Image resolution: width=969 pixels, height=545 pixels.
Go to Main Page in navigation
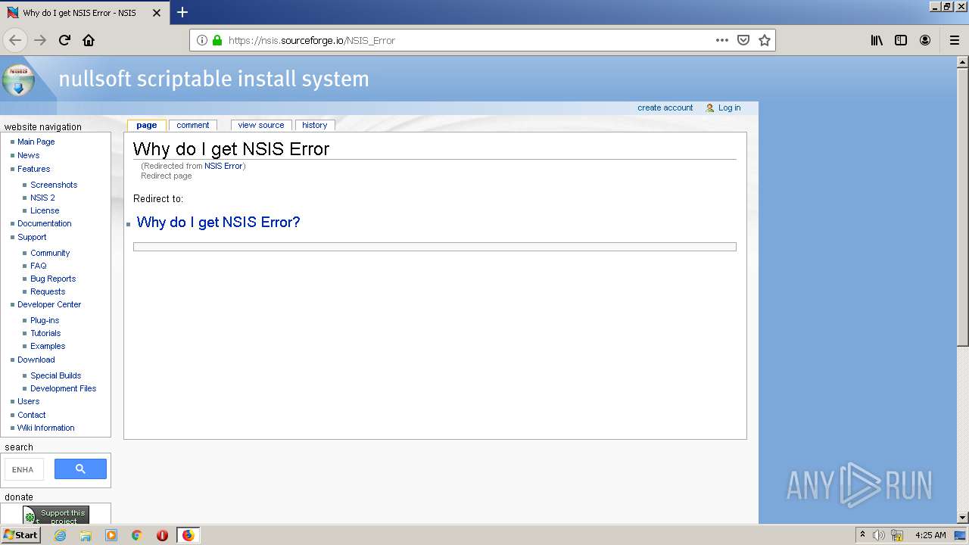36,142
